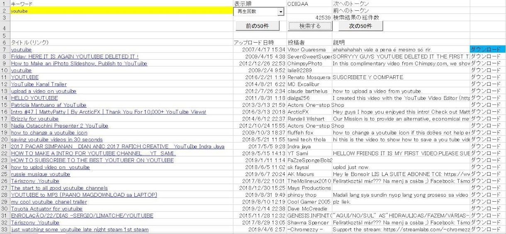The height and width of the screenshot is (234, 506).
Task: Select the 42539 total results cell
Action: pos(309,18)
